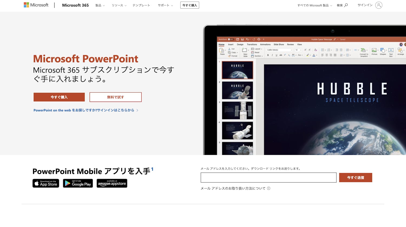Open the Google Play badge
This screenshot has width=406, height=227.
(x=78, y=183)
